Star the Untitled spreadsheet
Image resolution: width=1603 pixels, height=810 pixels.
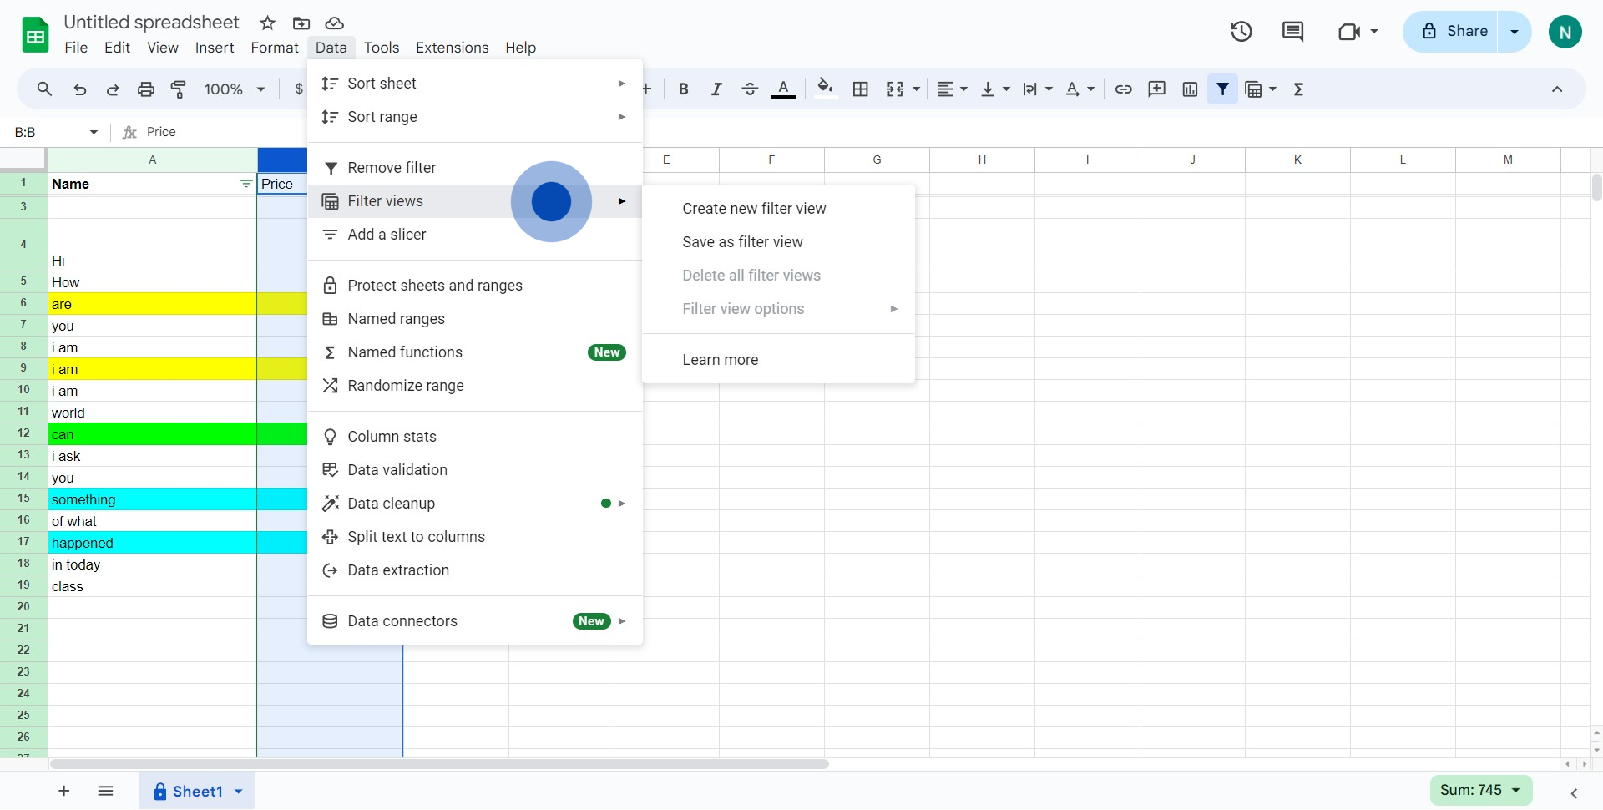(x=267, y=23)
